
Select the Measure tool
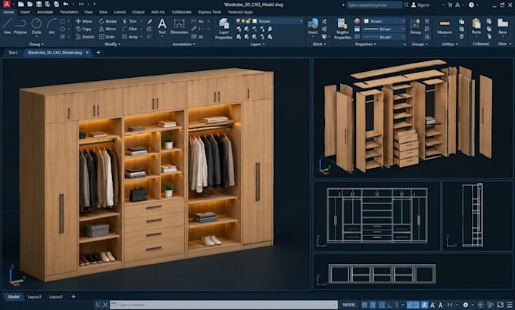(445, 26)
